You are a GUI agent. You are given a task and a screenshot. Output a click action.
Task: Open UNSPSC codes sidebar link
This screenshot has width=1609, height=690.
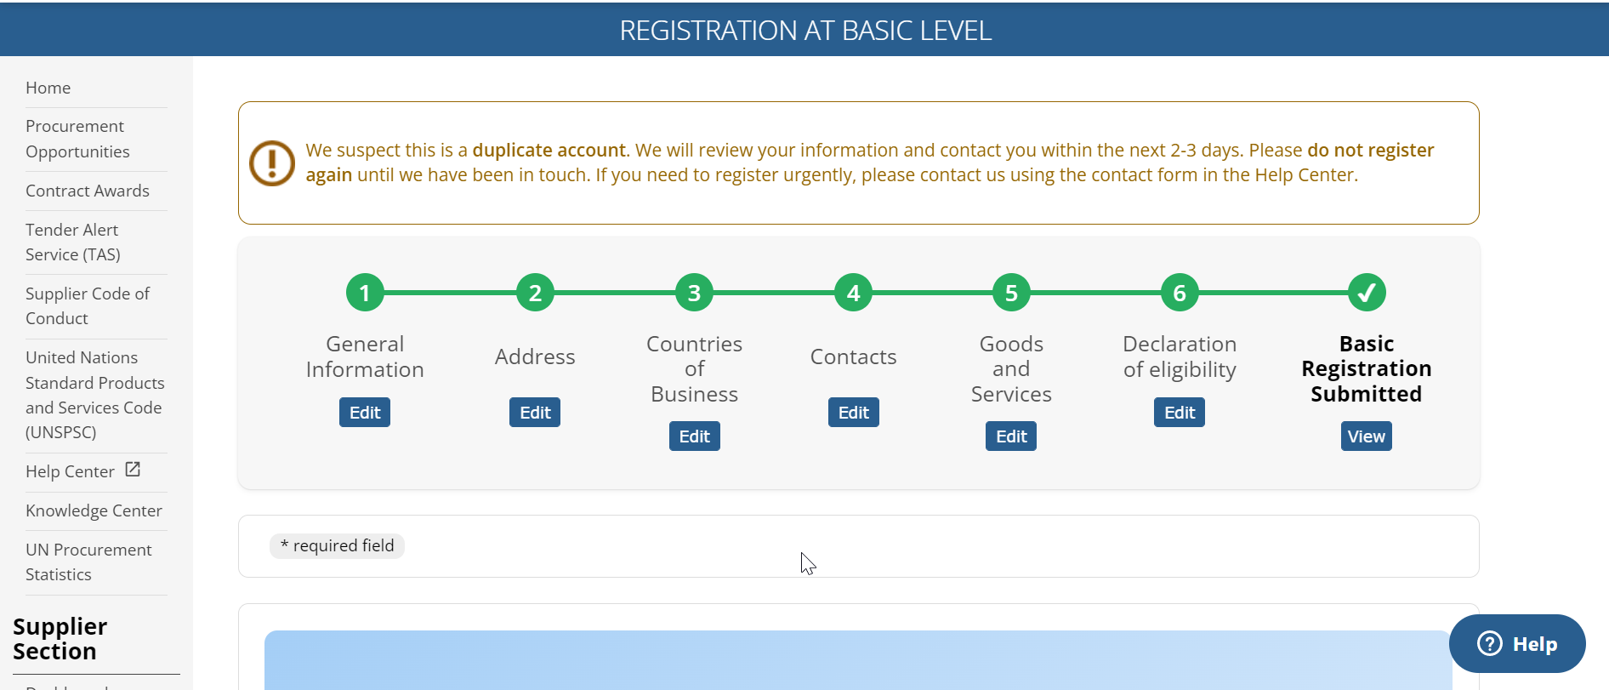pyautogui.click(x=95, y=395)
